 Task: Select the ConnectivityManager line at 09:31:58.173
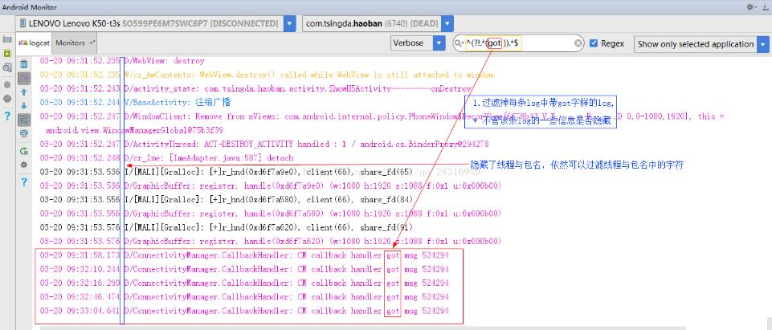click(244, 255)
